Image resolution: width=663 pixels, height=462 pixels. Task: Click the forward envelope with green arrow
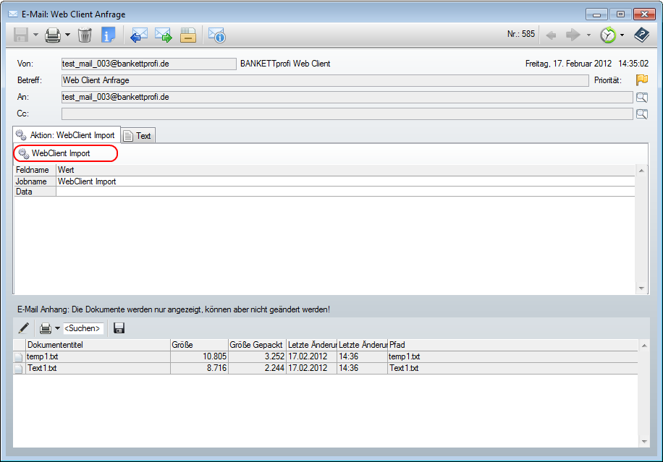(163, 35)
